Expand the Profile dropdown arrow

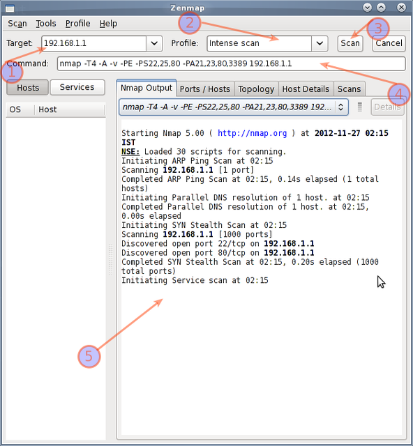pos(320,43)
